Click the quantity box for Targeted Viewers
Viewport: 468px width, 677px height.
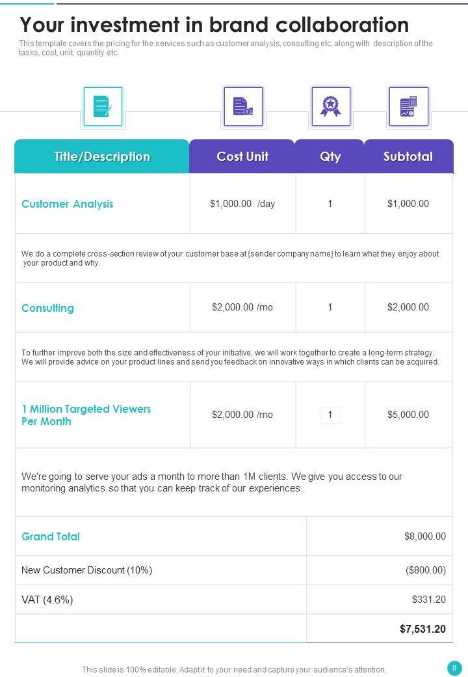pos(331,415)
